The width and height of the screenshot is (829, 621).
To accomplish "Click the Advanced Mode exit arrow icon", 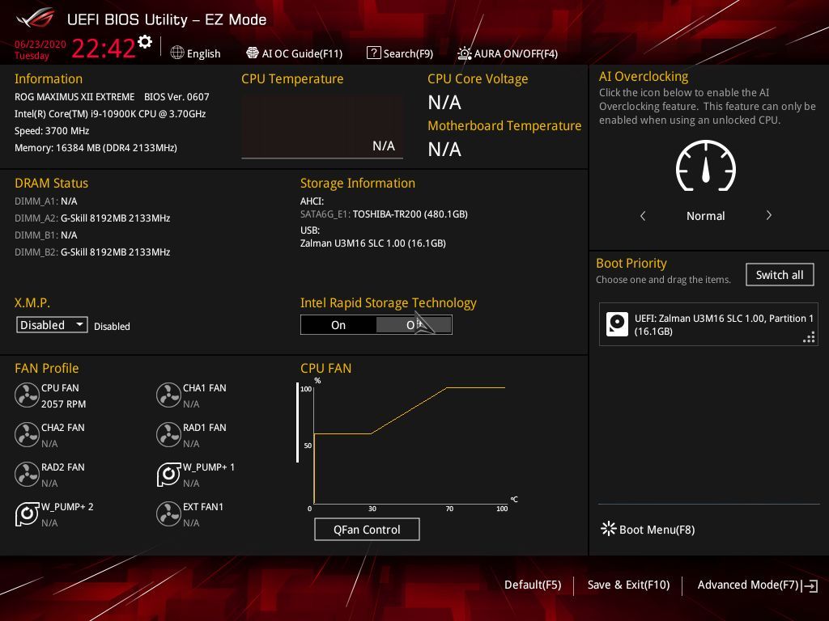I will tap(810, 585).
